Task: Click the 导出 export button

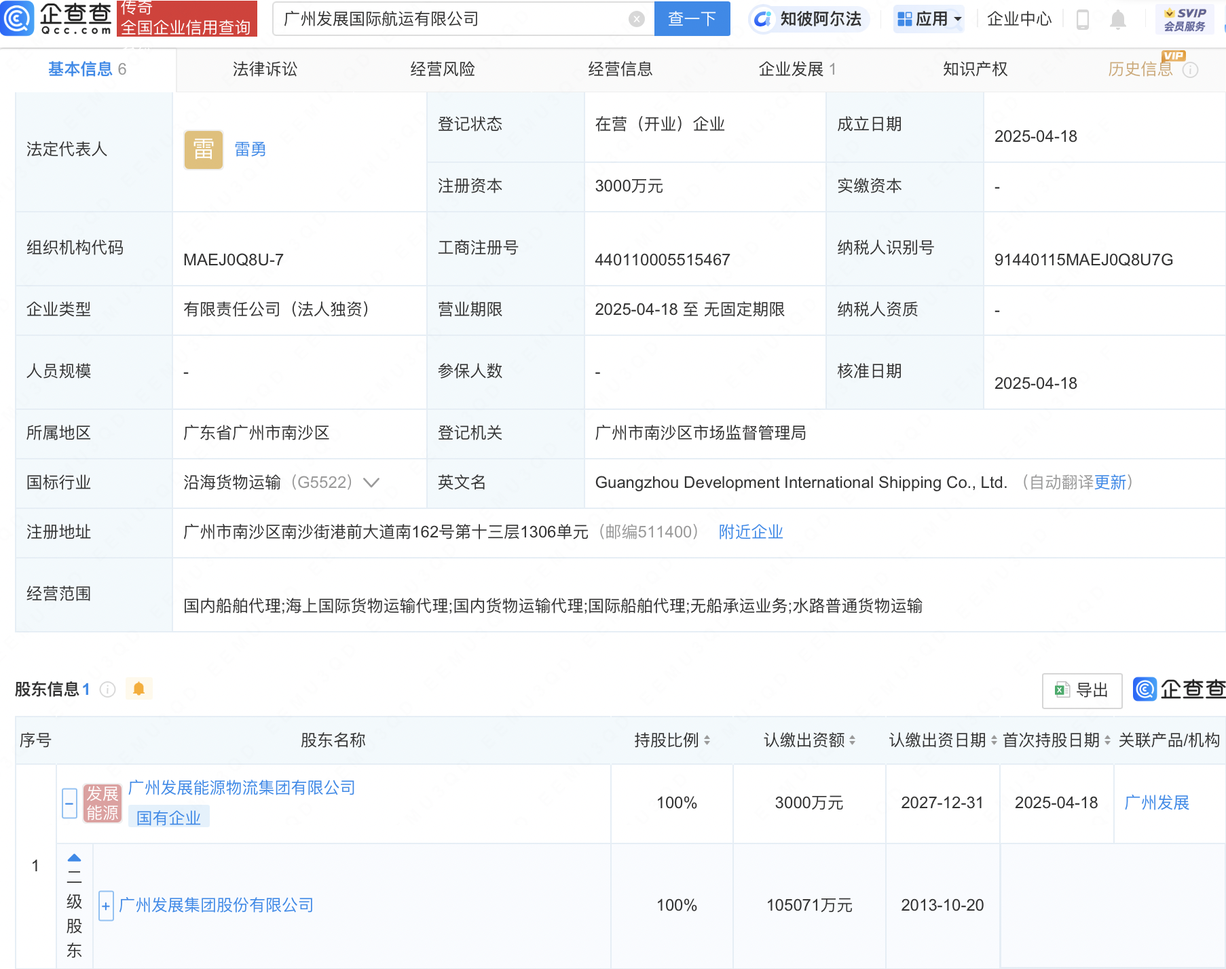Action: pos(1082,691)
